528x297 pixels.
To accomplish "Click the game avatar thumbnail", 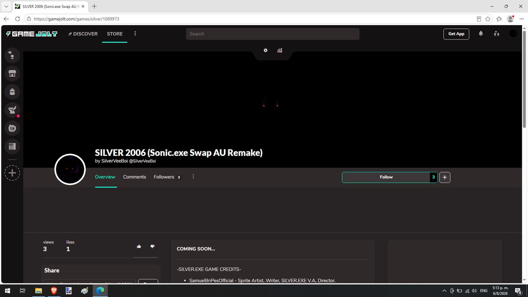I will [x=70, y=169].
